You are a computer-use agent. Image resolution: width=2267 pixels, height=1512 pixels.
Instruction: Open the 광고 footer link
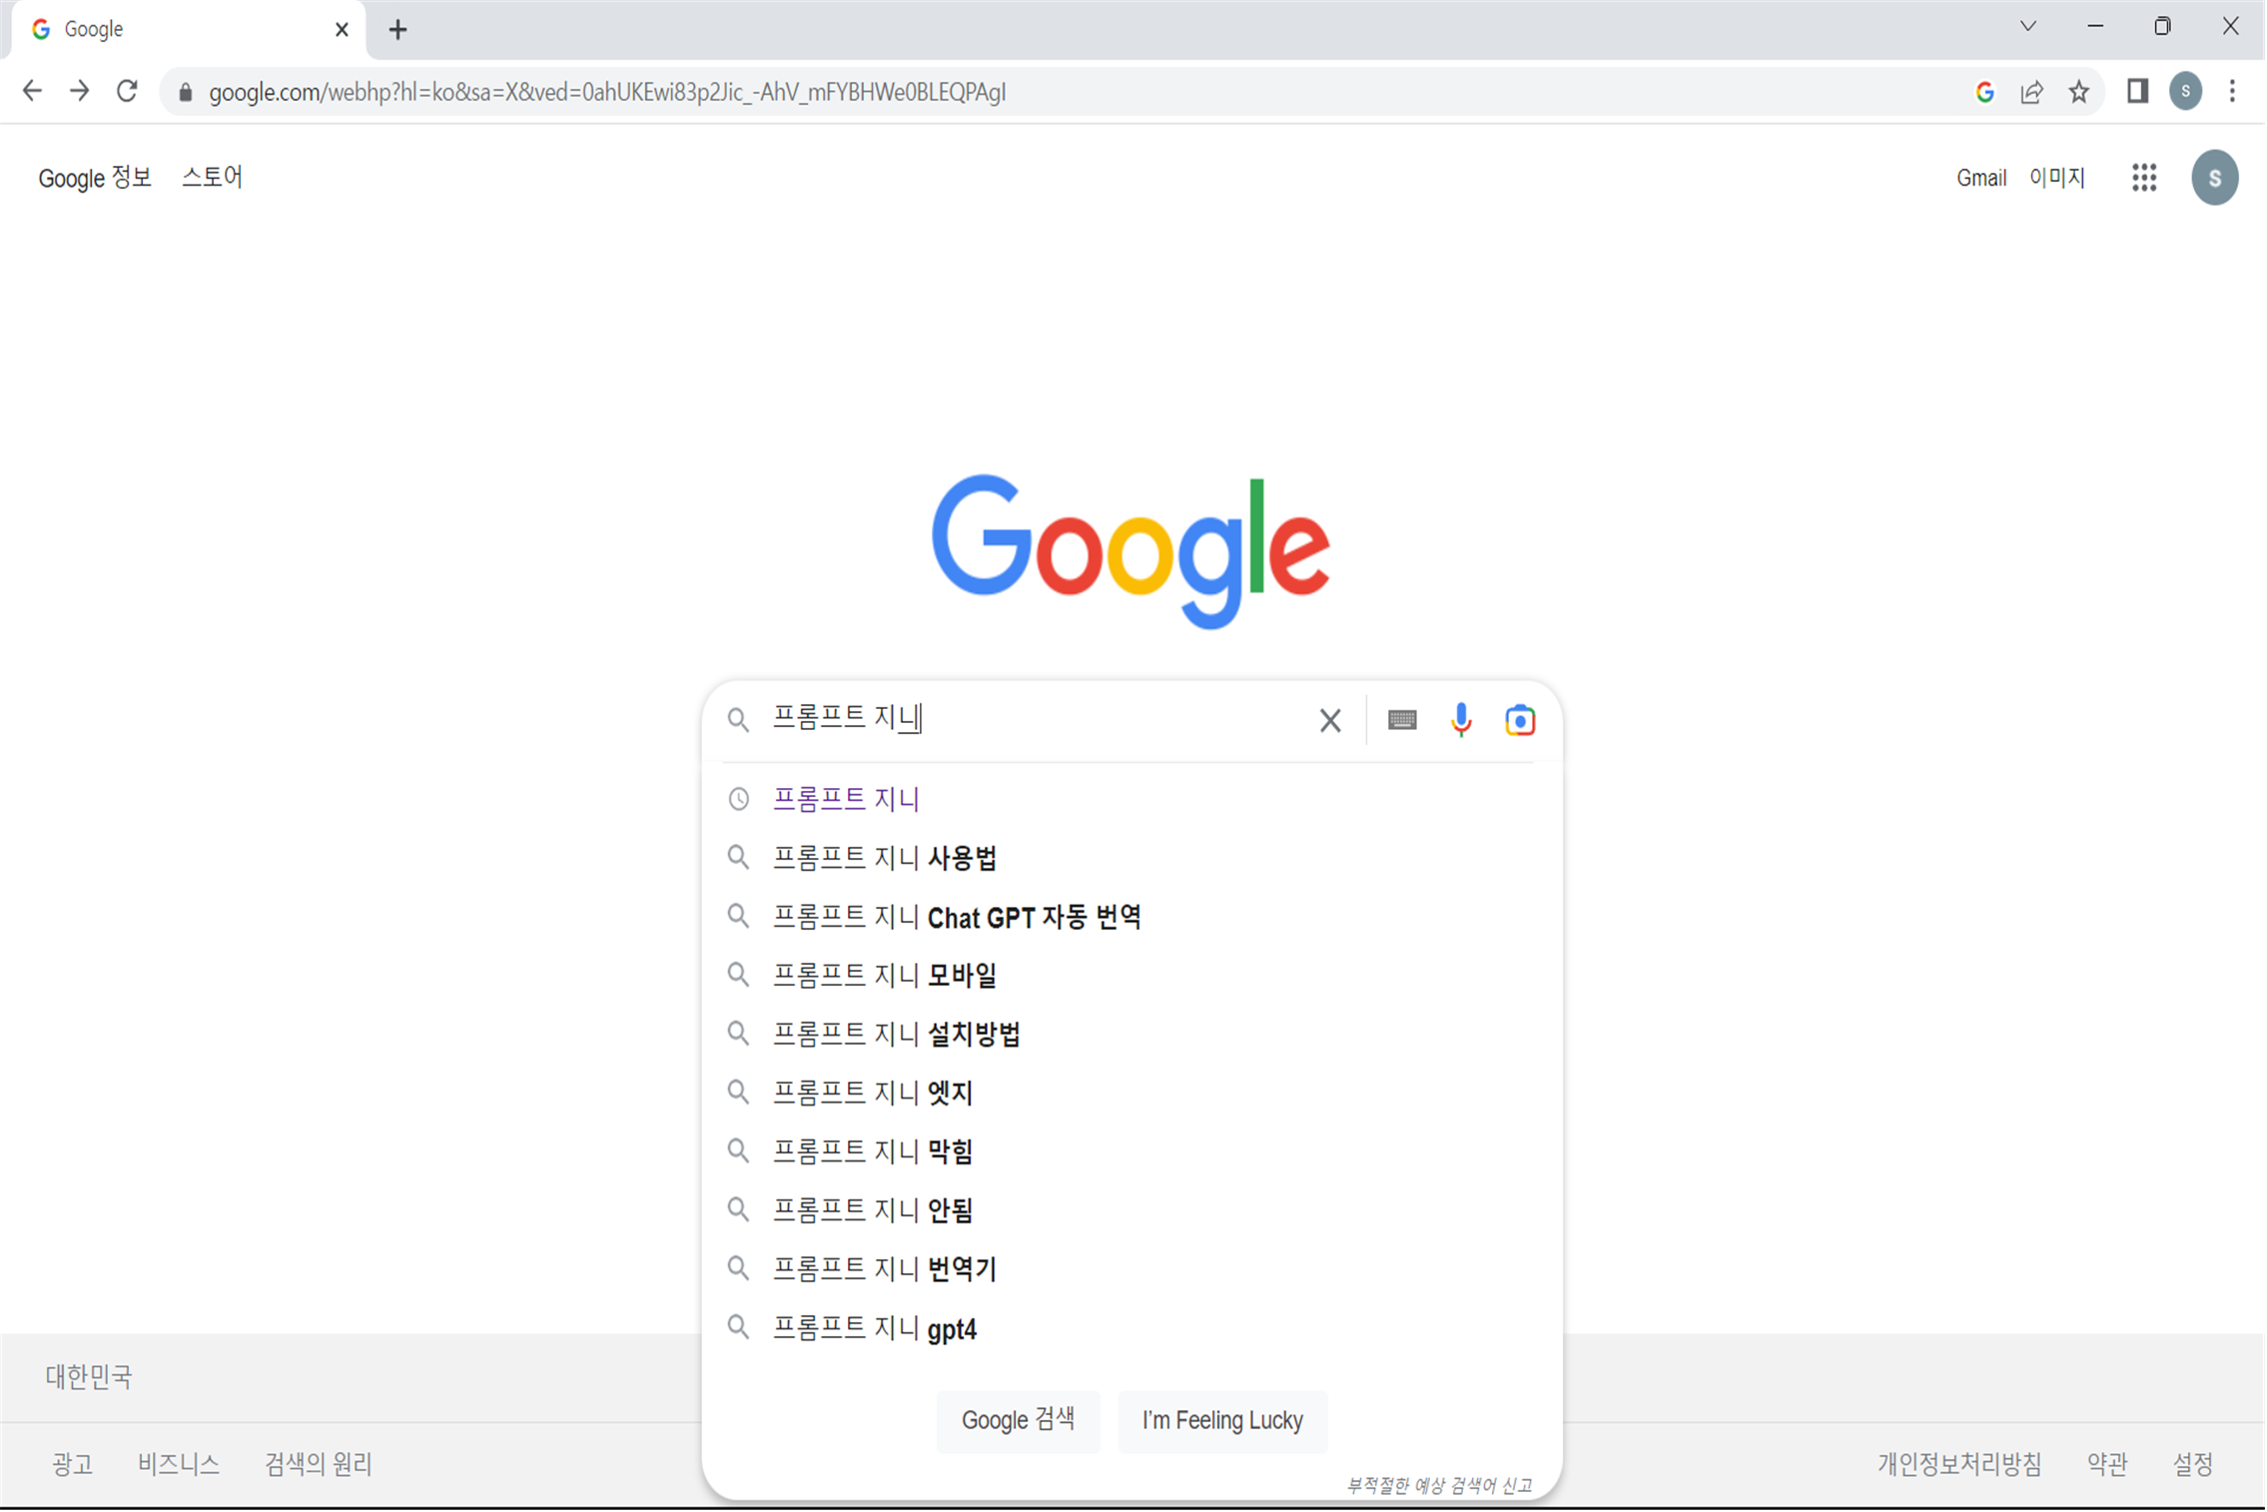(72, 1464)
